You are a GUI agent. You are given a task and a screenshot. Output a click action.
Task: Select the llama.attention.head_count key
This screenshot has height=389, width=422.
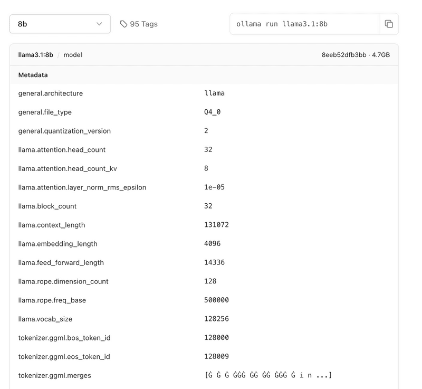(x=62, y=150)
